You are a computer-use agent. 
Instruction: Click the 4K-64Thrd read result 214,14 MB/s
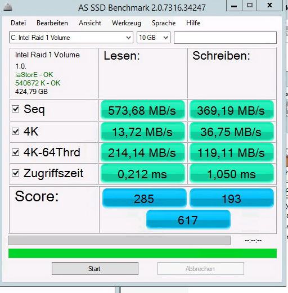pos(143,152)
